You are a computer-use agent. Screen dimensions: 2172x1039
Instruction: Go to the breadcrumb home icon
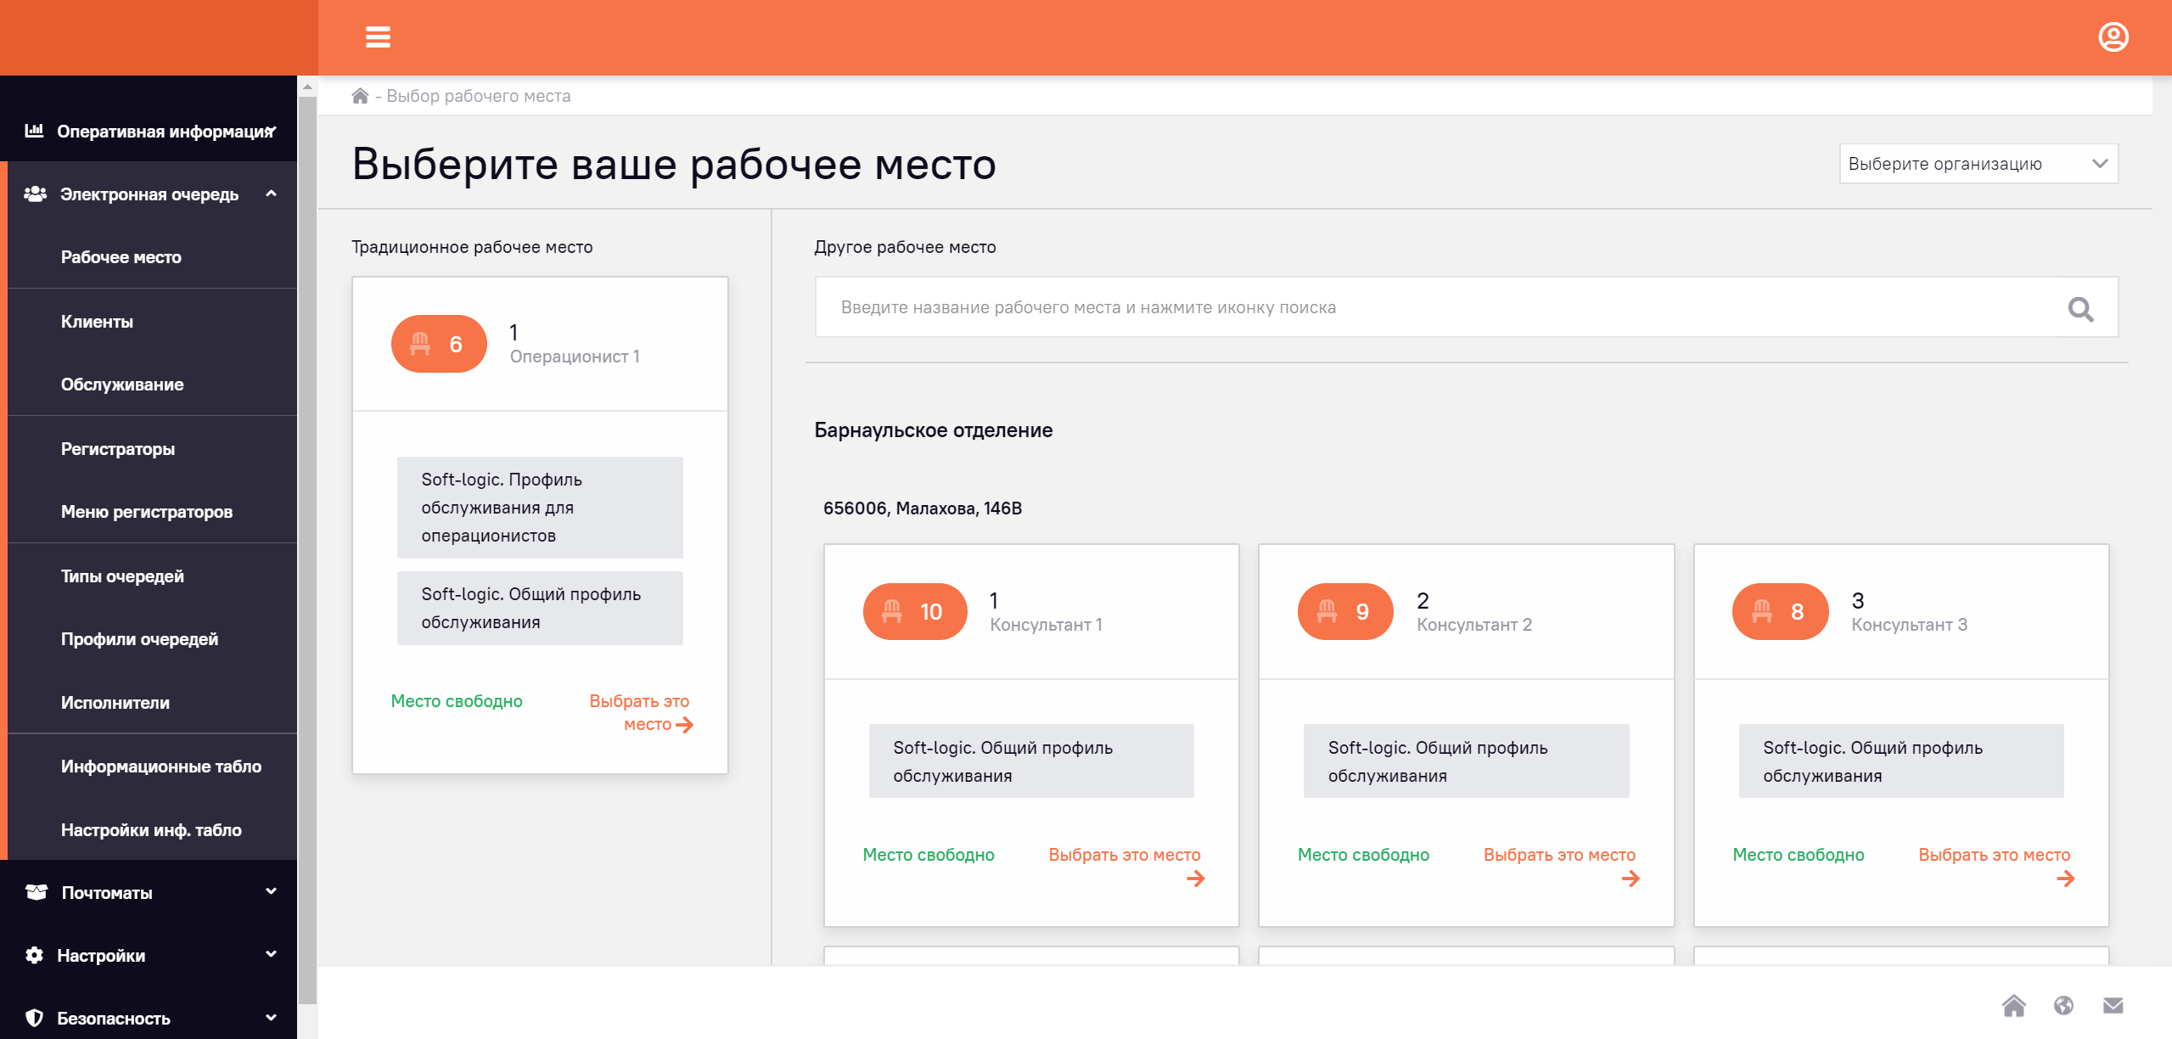click(x=360, y=96)
